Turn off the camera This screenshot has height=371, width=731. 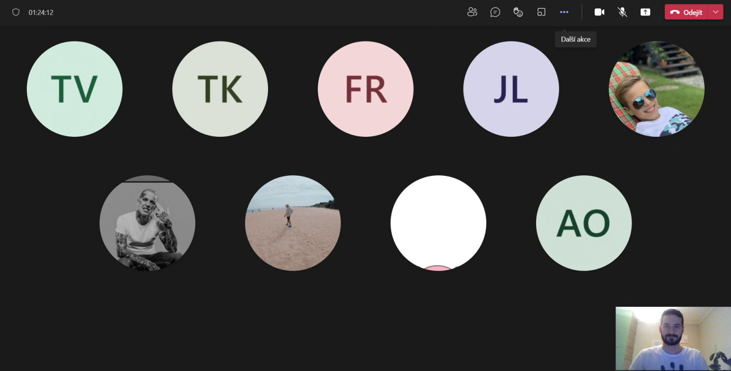(599, 12)
